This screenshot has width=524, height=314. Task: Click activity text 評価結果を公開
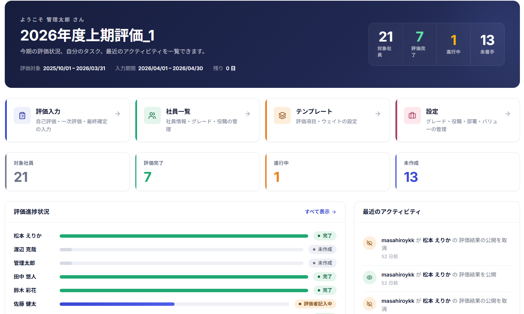(478, 274)
